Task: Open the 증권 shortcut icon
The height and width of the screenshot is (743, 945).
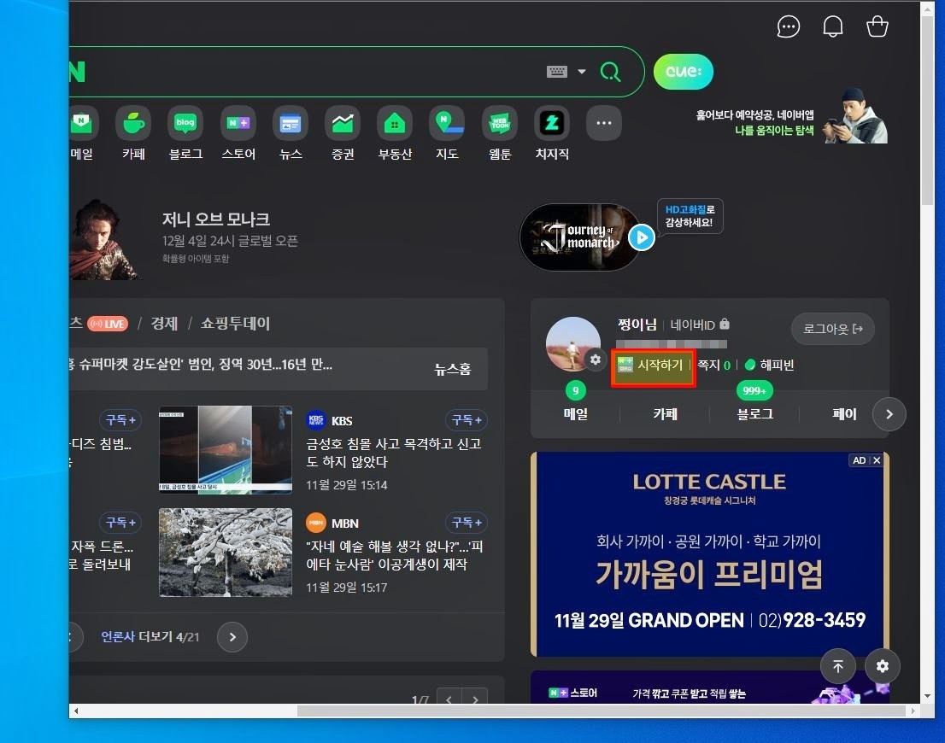Action: [x=343, y=123]
